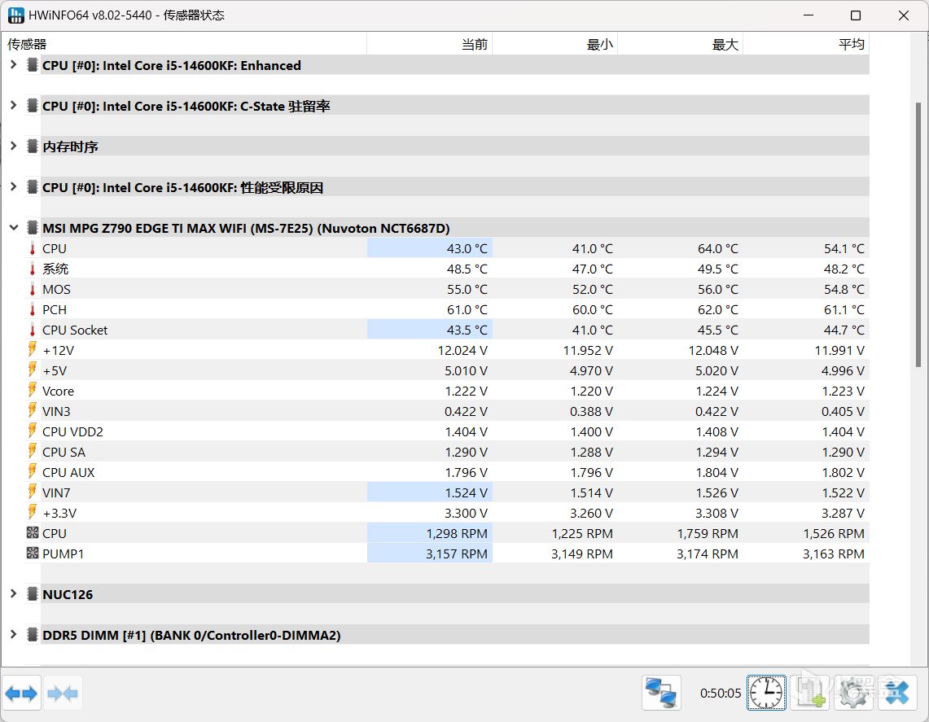929x722 pixels.
Task: Click the vertical scrollbar thumb
Action: [x=918, y=234]
